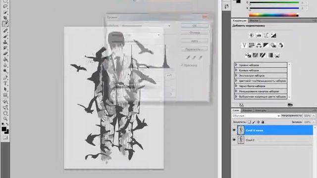The width and height of the screenshot is (317, 178).
Task: Add a Curves adjustment layer
Action: tap(266, 35)
